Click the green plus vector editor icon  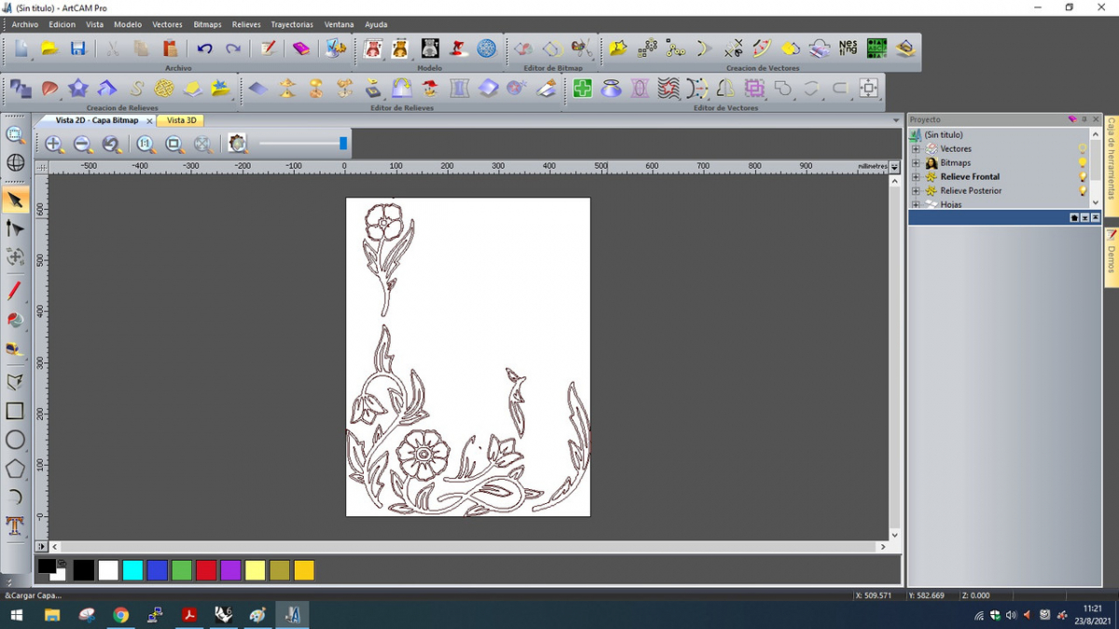tap(583, 89)
